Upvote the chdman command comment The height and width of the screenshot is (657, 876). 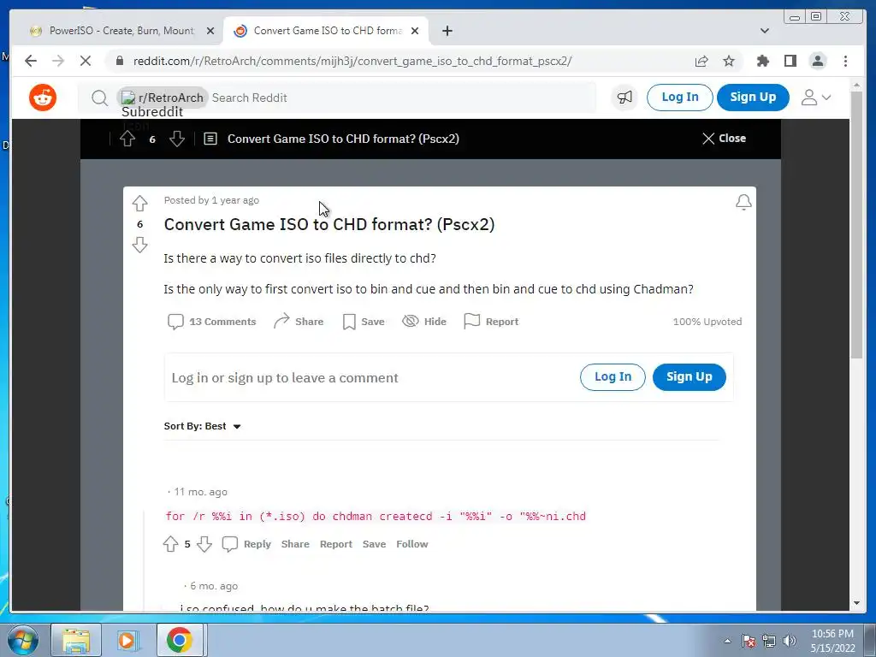(x=170, y=544)
